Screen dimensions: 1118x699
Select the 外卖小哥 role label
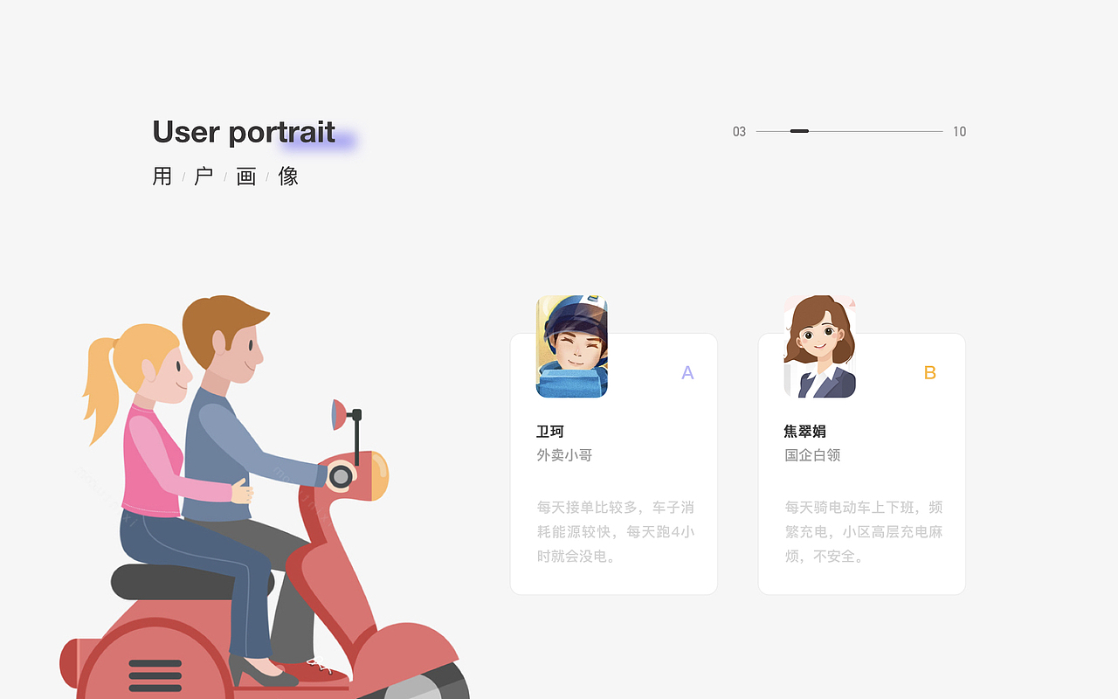pos(564,454)
